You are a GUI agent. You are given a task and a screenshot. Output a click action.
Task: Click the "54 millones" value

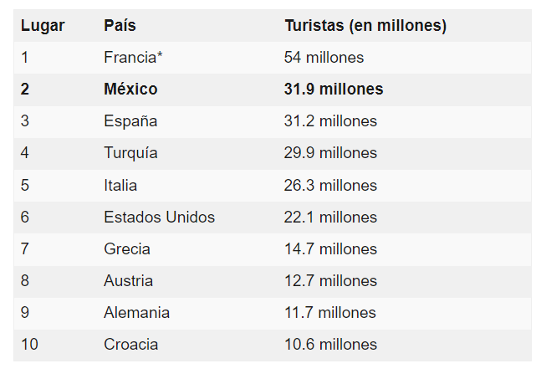point(324,58)
